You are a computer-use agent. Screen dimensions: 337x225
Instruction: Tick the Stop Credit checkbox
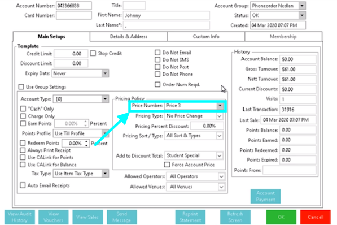click(93, 53)
